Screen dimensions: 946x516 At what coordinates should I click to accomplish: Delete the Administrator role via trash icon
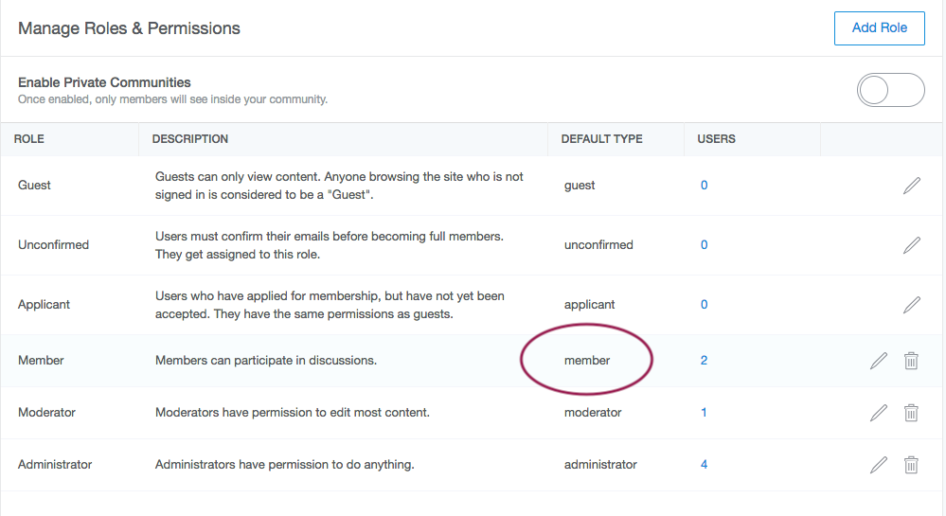(x=911, y=465)
